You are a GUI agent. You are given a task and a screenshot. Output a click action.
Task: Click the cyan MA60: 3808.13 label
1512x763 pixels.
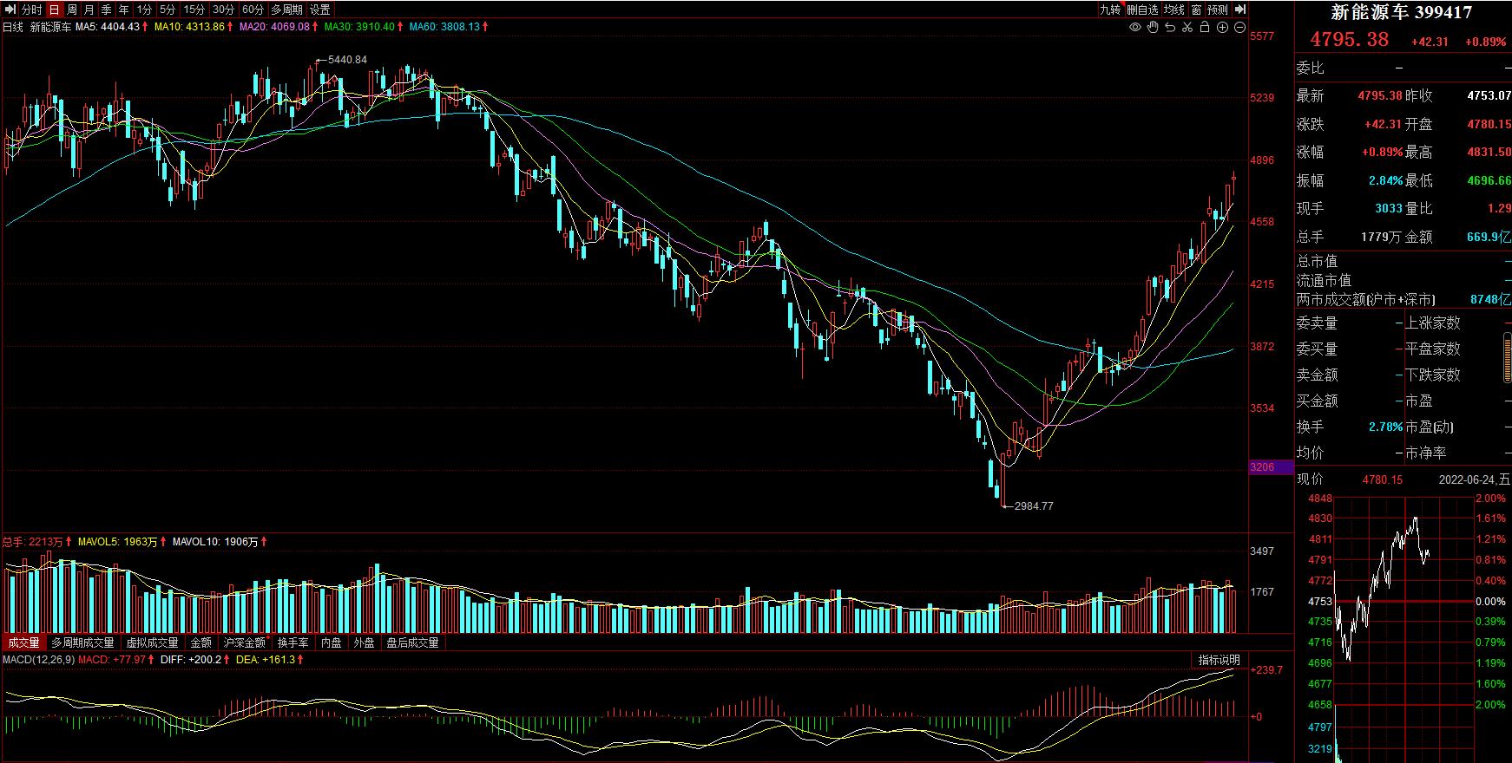tap(444, 27)
